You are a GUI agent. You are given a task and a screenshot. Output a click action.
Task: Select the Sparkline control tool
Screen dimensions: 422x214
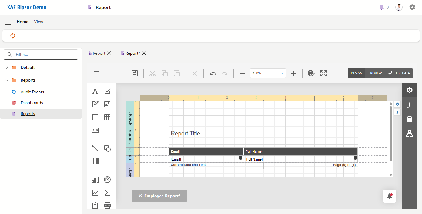pos(95,193)
